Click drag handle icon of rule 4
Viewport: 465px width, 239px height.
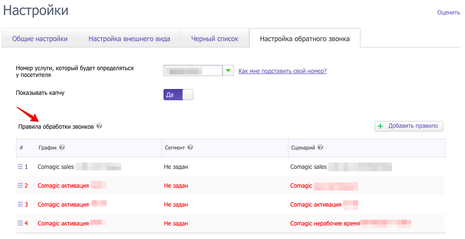click(20, 223)
